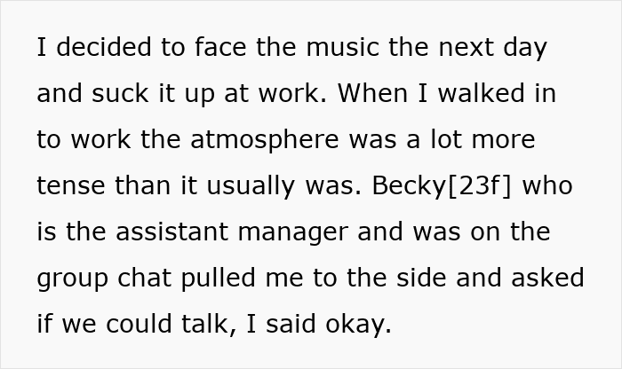The width and height of the screenshot is (622, 369).
Task: Click the word "talk" in last line
Action: tap(205, 324)
